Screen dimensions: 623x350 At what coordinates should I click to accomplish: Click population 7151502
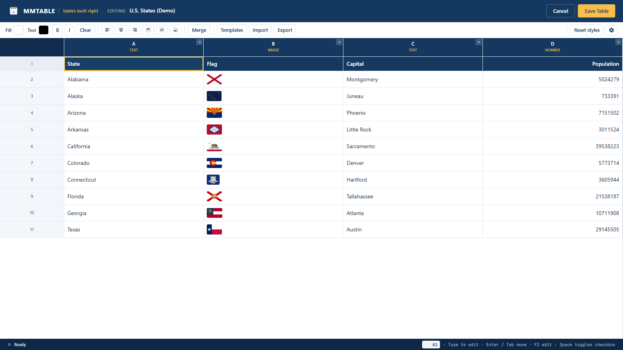[x=553, y=113]
